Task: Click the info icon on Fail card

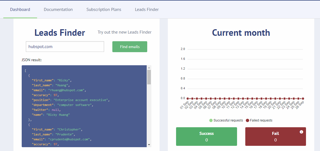Action: coord(301,132)
